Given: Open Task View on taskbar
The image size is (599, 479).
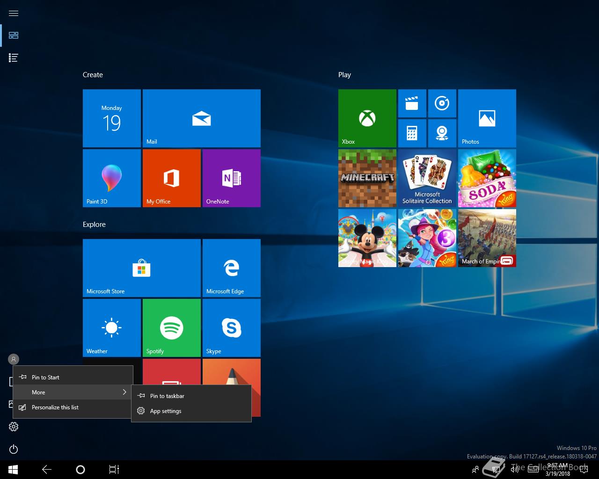Looking at the screenshot, I should 114,470.
